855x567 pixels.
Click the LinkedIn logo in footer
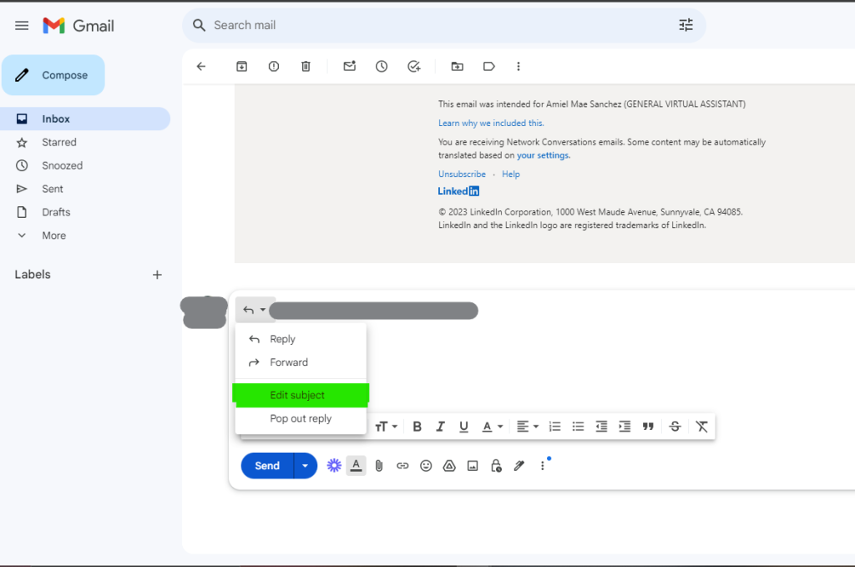pyautogui.click(x=458, y=191)
